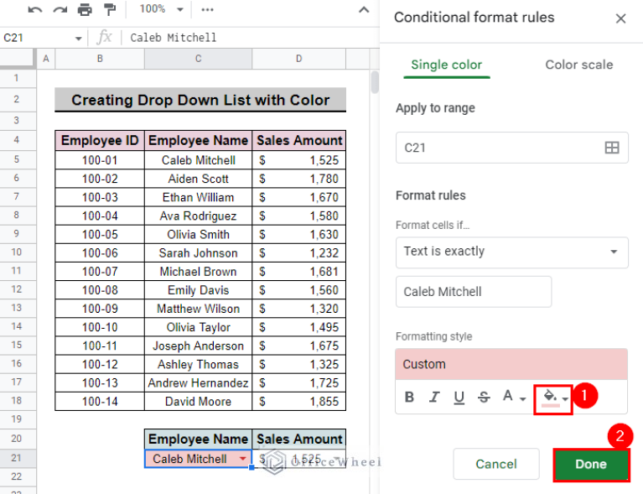
Task: Click the Custom formatting style preview
Action: (x=511, y=364)
